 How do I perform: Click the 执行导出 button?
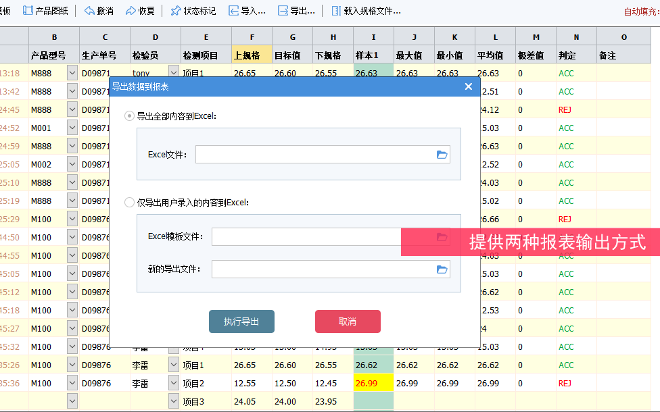[x=241, y=321]
